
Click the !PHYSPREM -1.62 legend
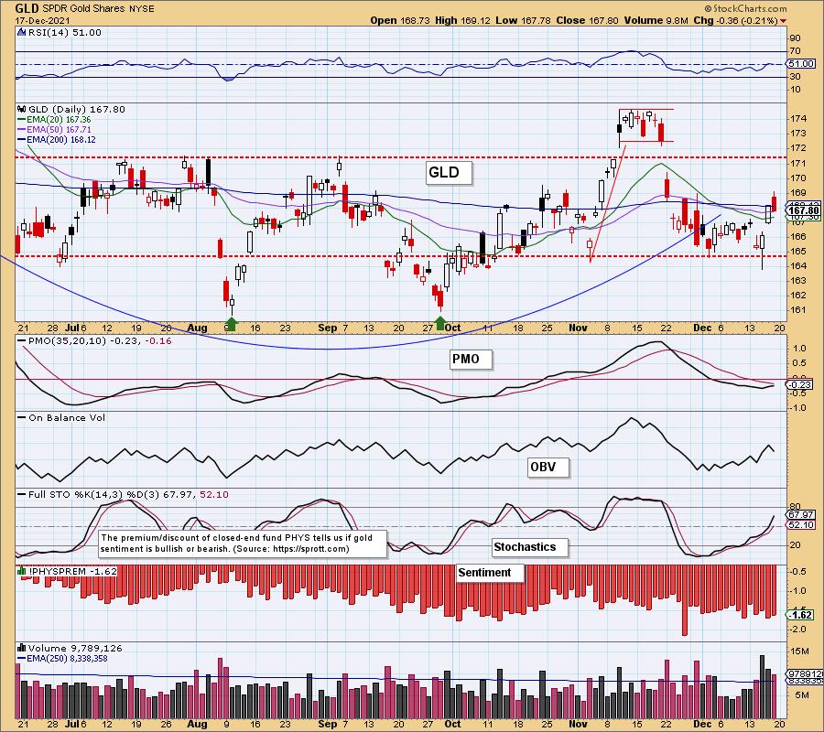click(x=72, y=571)
